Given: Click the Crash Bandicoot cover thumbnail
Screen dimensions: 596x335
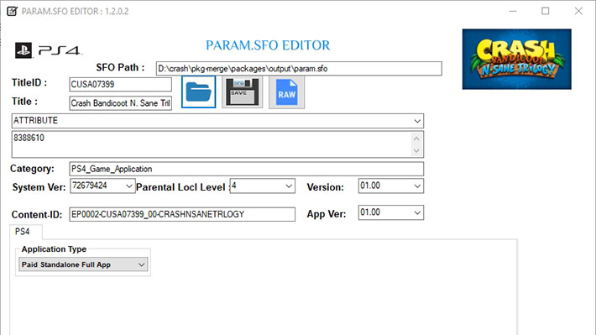Looking at the screenshot, I should click(x=516, y=59).
